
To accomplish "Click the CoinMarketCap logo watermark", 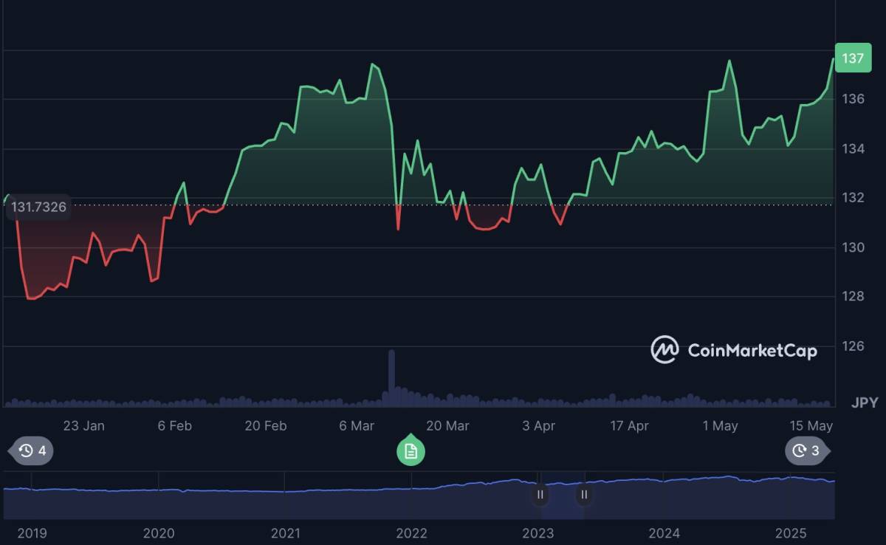I will [734, 350].
